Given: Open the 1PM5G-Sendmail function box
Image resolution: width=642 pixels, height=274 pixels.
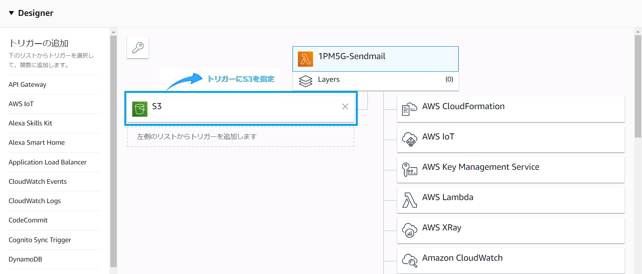Looking at the screenshot, I should click(x=375, y=59).
